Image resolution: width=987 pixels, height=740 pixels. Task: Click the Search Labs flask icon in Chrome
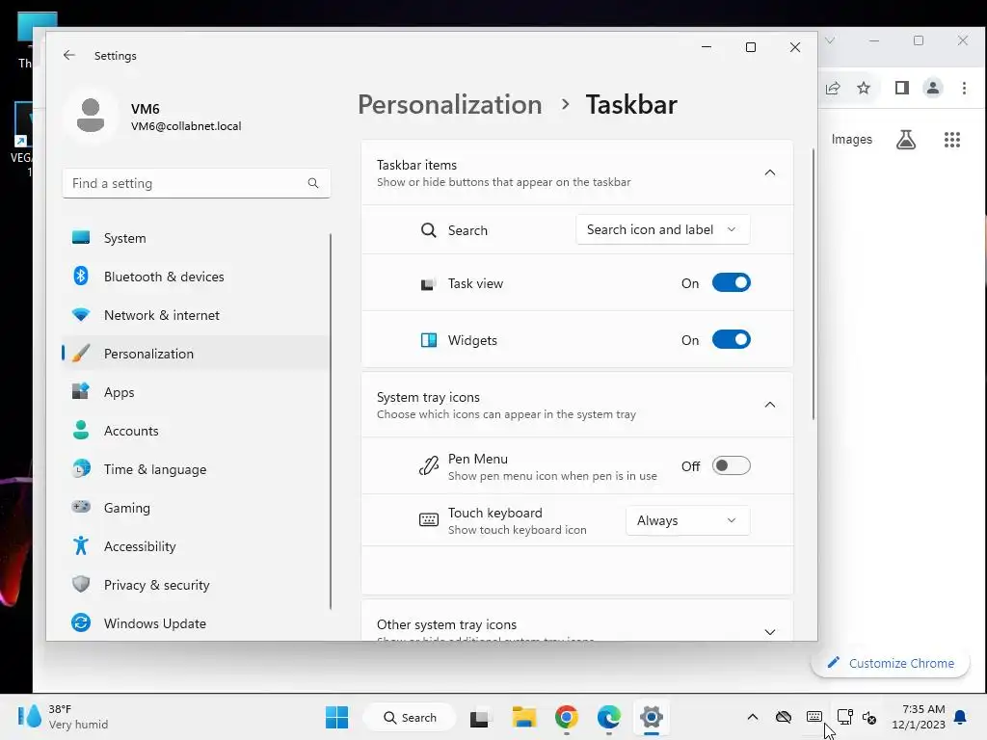[906, 140]
